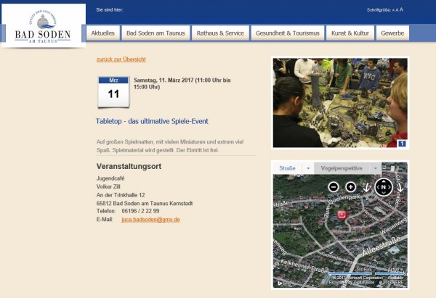436x298 pixels.
Task: Click the red location pin on map
Action: point(342,215)
